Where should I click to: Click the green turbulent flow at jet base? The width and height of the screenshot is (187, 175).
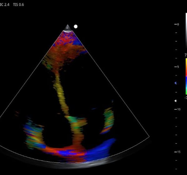76,122
